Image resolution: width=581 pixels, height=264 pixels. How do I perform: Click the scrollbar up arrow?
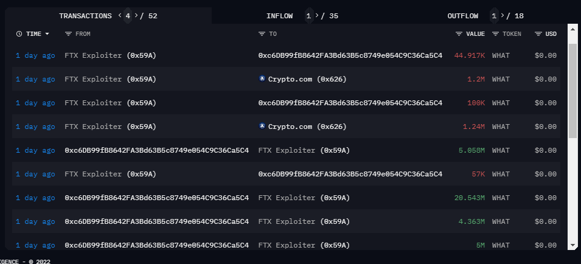pyautogui.click(x=572, y=28)
